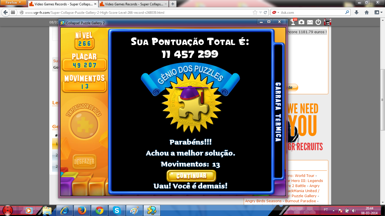Click the Temporizador de Dicas puzzle hint
Viewport: 385px width, 216px height.
tap(84, 124)
